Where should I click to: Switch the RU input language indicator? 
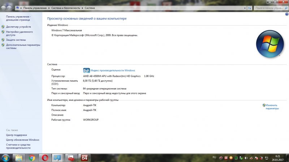pos(214,158)
